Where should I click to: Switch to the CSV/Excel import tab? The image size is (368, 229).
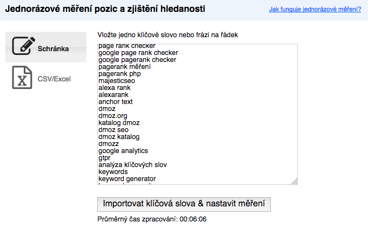tap(46, 78)
